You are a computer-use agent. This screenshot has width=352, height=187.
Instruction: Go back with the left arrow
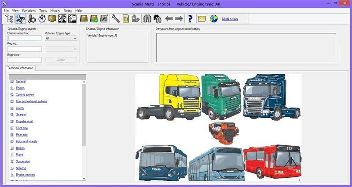click(x=169, y=19)
